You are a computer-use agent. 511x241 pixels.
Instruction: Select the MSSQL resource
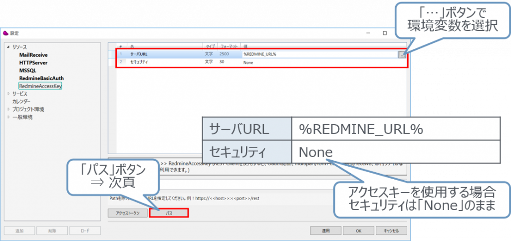[x=27, y=70]
